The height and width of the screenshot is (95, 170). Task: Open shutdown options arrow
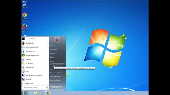coord(61,87)
